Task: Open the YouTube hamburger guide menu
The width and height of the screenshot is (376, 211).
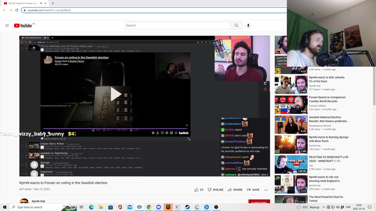Action: (7, 26)
